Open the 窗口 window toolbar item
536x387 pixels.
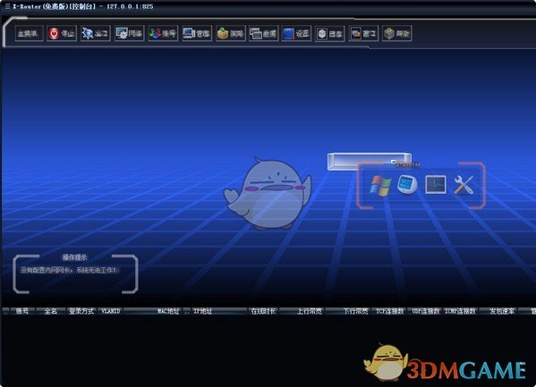click(363, 33)
